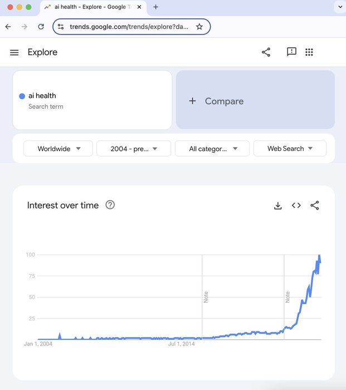Reload the Google Trends page
Image resolution: width=346 pixels, height=390 pixels.
tap(41, 27)
